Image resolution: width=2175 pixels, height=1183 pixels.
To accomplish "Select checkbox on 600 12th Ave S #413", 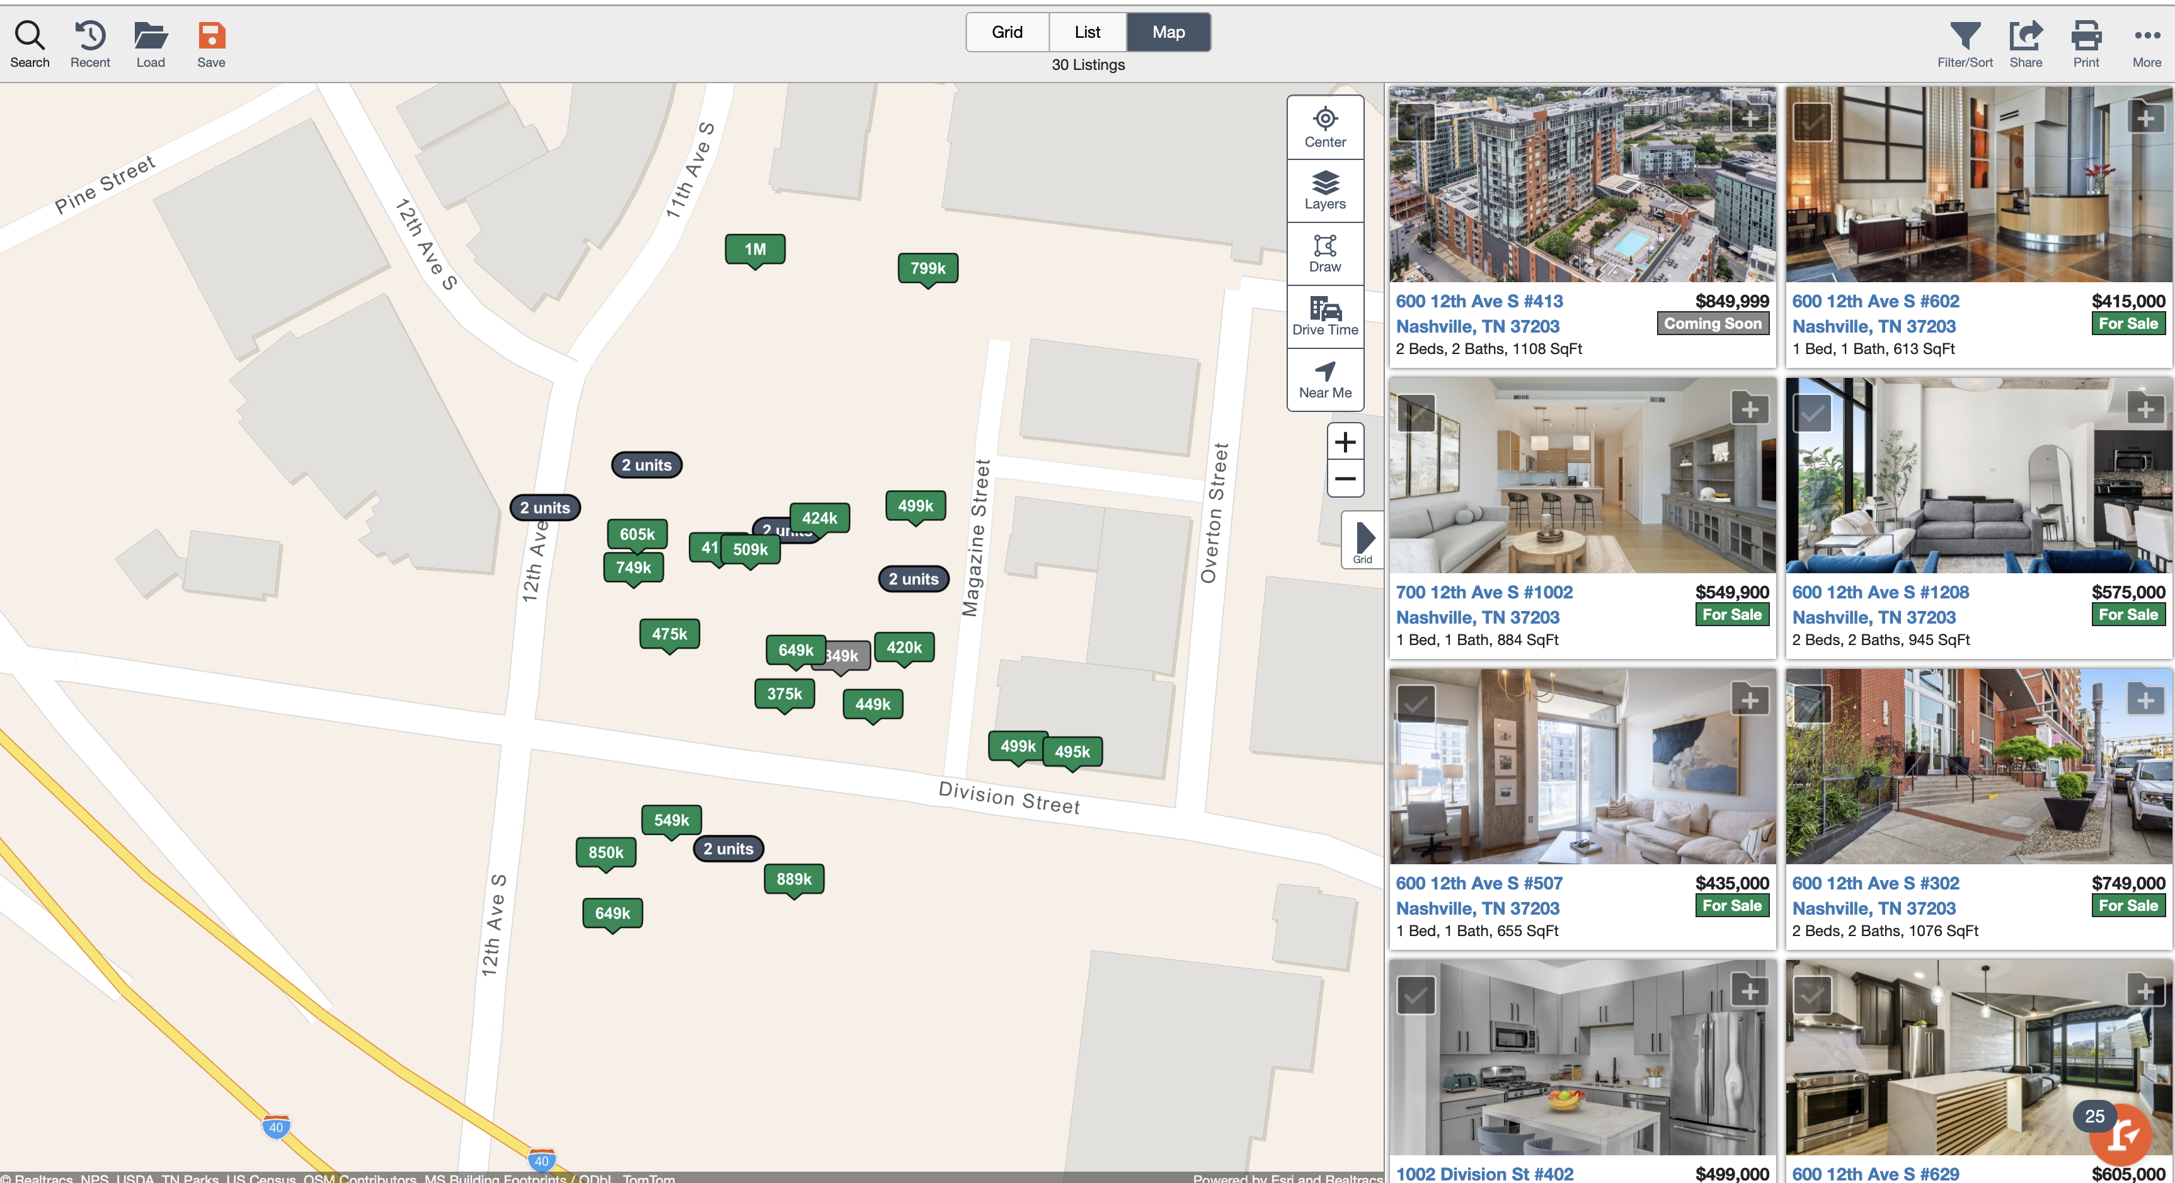I will coord(1416,122).
